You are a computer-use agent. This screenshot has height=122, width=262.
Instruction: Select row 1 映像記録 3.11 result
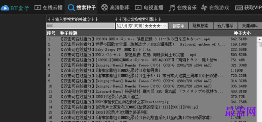coord(152,39)
